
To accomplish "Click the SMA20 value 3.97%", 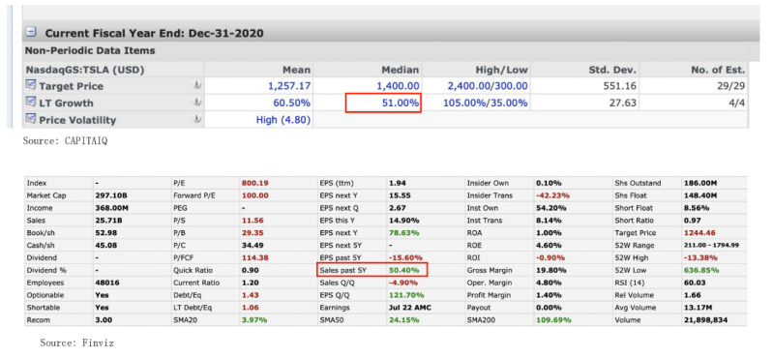I will pos(254,320).
